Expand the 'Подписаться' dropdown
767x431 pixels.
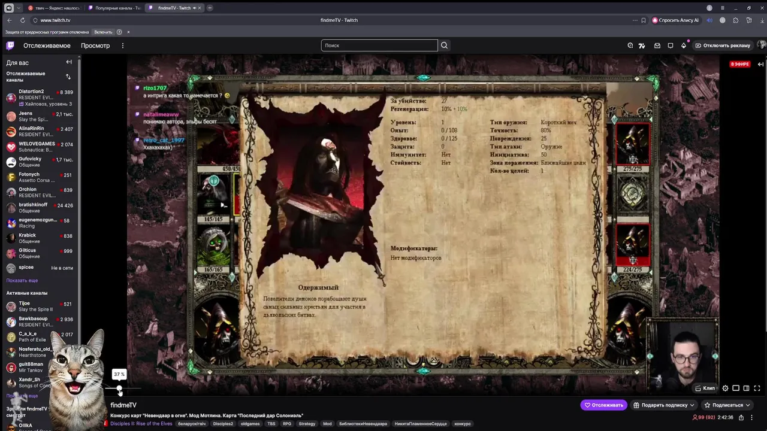(748, 405)
